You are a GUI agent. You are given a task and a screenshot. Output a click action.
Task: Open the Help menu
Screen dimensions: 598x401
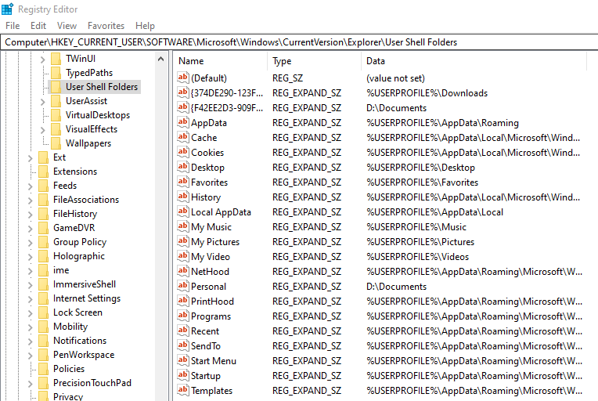click(145, 26)
